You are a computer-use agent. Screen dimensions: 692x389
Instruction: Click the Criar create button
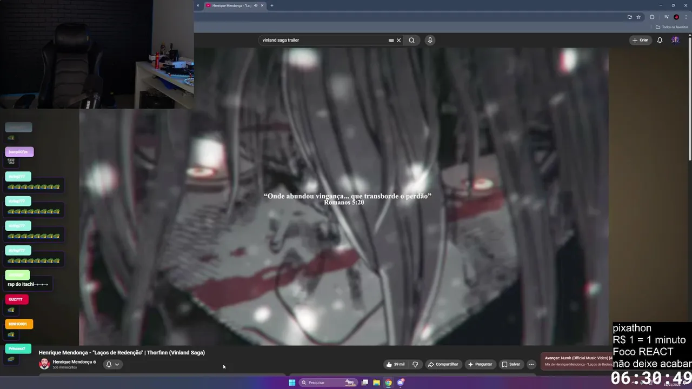640,40
